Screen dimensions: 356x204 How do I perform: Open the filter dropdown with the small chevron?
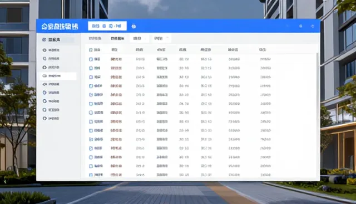coord(161,38)
